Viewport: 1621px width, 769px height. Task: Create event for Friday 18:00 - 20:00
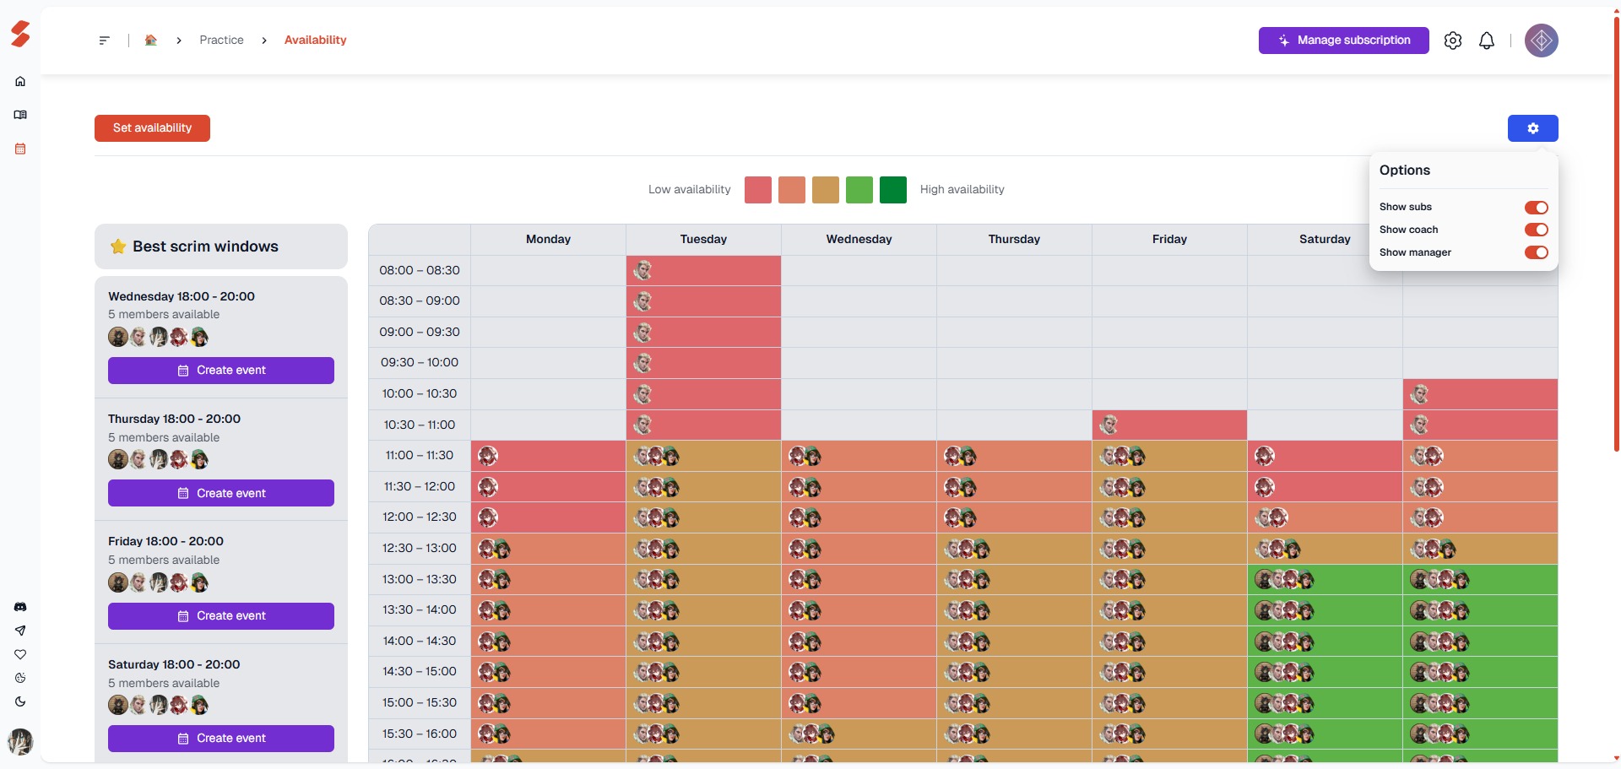click(x=221, y=616)
